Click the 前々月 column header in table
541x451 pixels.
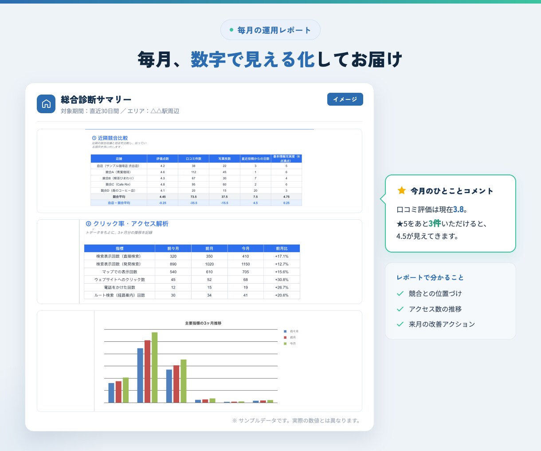click(x=173, y=249)
